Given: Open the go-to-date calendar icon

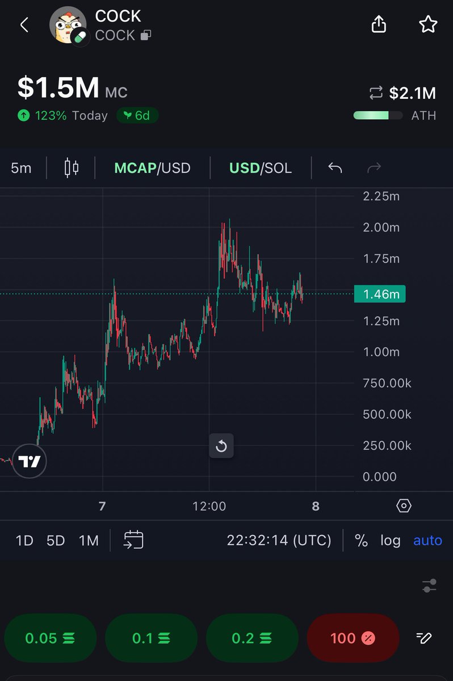Looking at the screenshot, I should 133,540.
